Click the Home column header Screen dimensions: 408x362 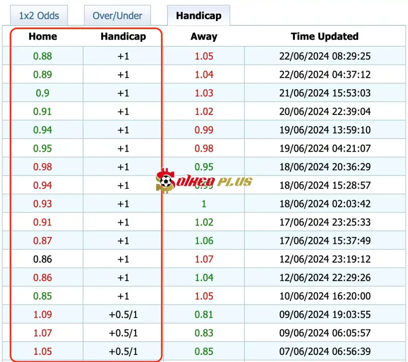[43, 37]
